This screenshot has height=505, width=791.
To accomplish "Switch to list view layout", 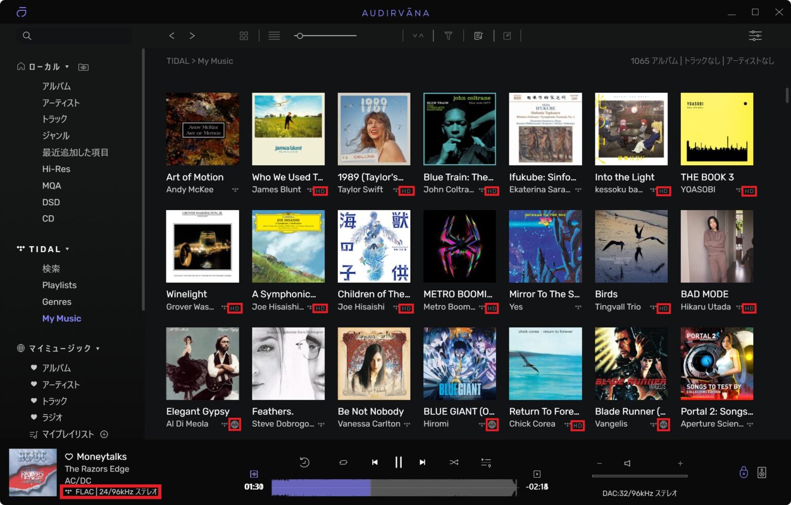I will 274,36.
